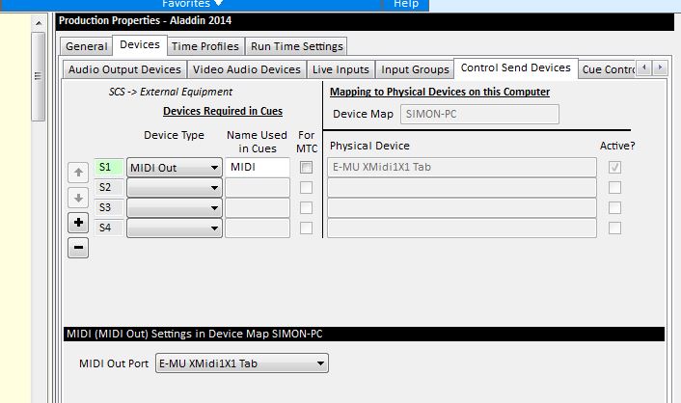This screenshot has width=681, height=403.
Task: Click the plus icon to add device
Action: coord(79,223)
